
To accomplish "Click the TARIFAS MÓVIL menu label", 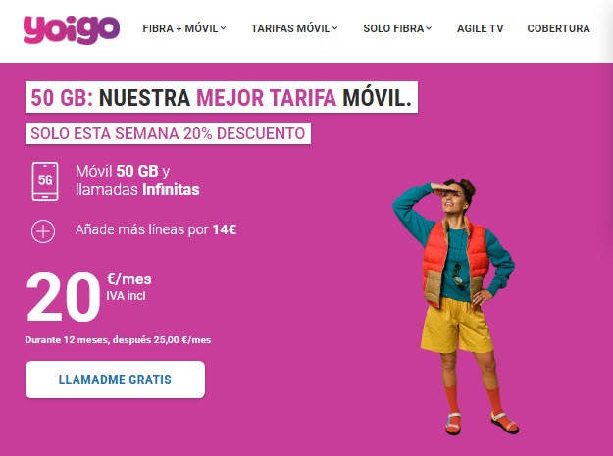I will click(290, 28).
